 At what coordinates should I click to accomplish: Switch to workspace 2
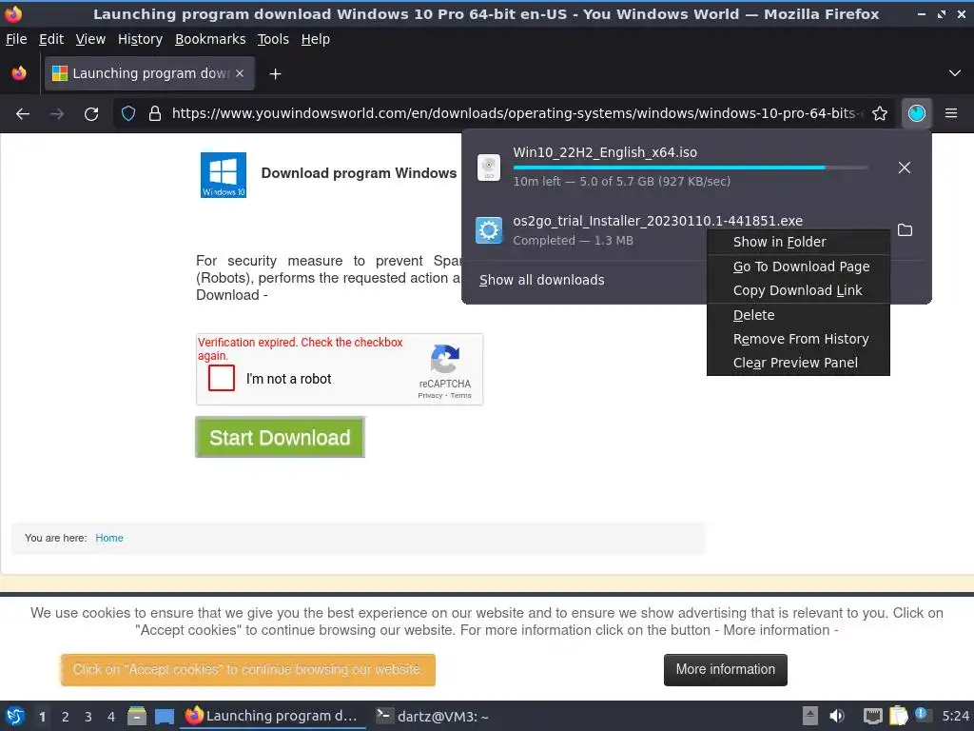point(66,717)
